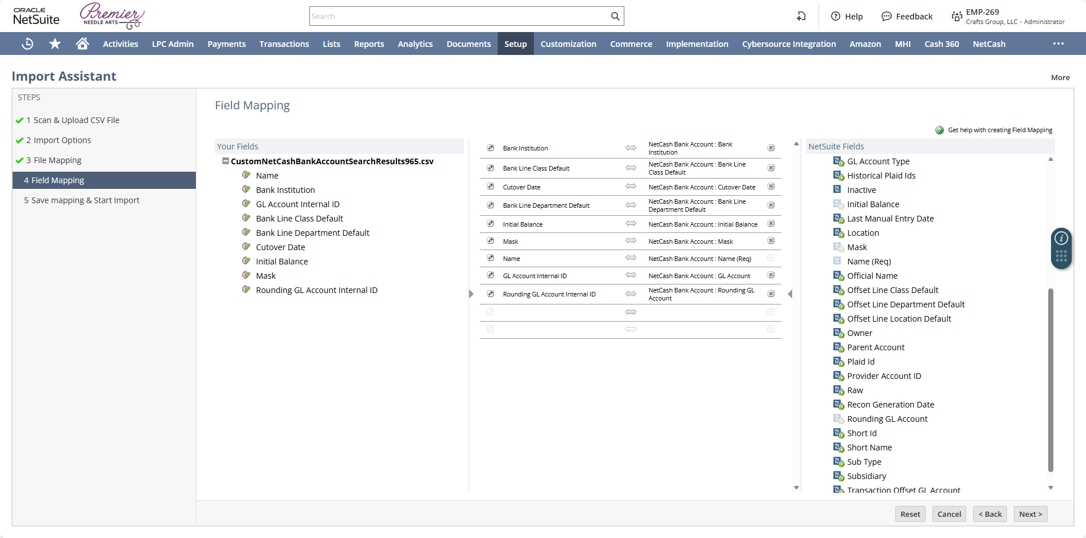
Task: Click the left arrow beside NetSuite Fields
Action: pos(790,294)
